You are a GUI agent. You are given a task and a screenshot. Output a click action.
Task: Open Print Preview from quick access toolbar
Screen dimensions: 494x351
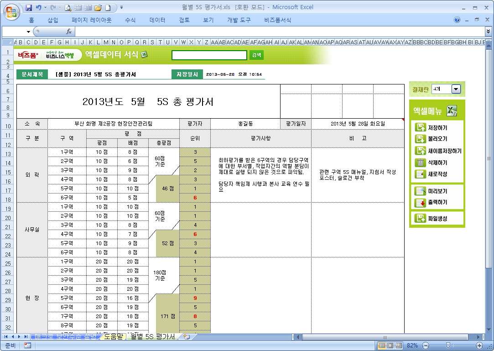pos(68,8)
